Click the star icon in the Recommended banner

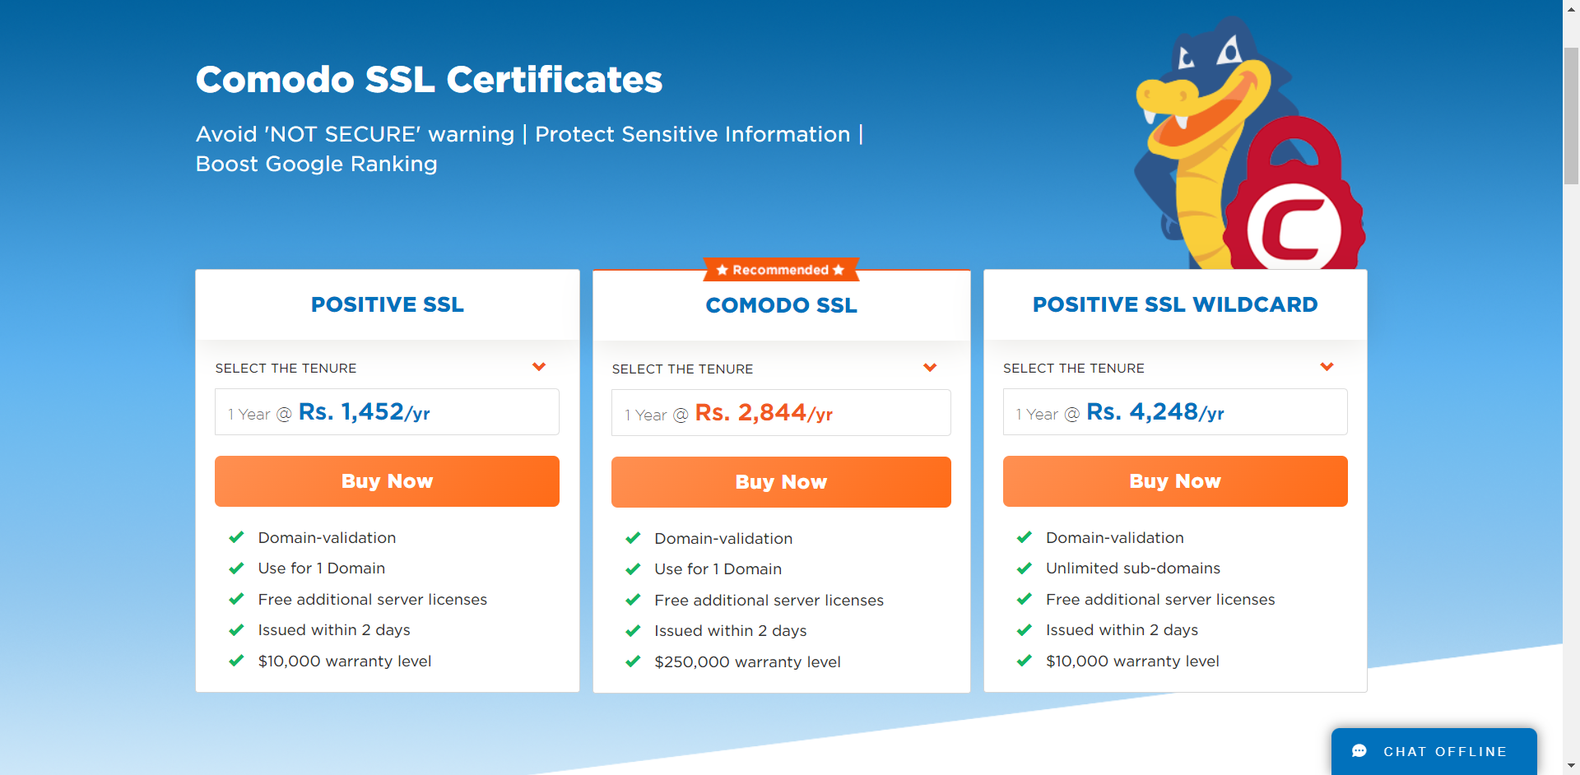pos(722,269)
